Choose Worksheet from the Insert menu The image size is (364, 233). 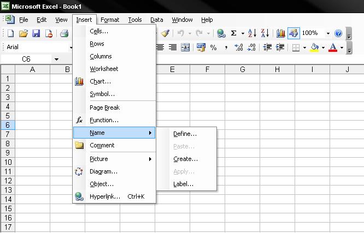114,69
